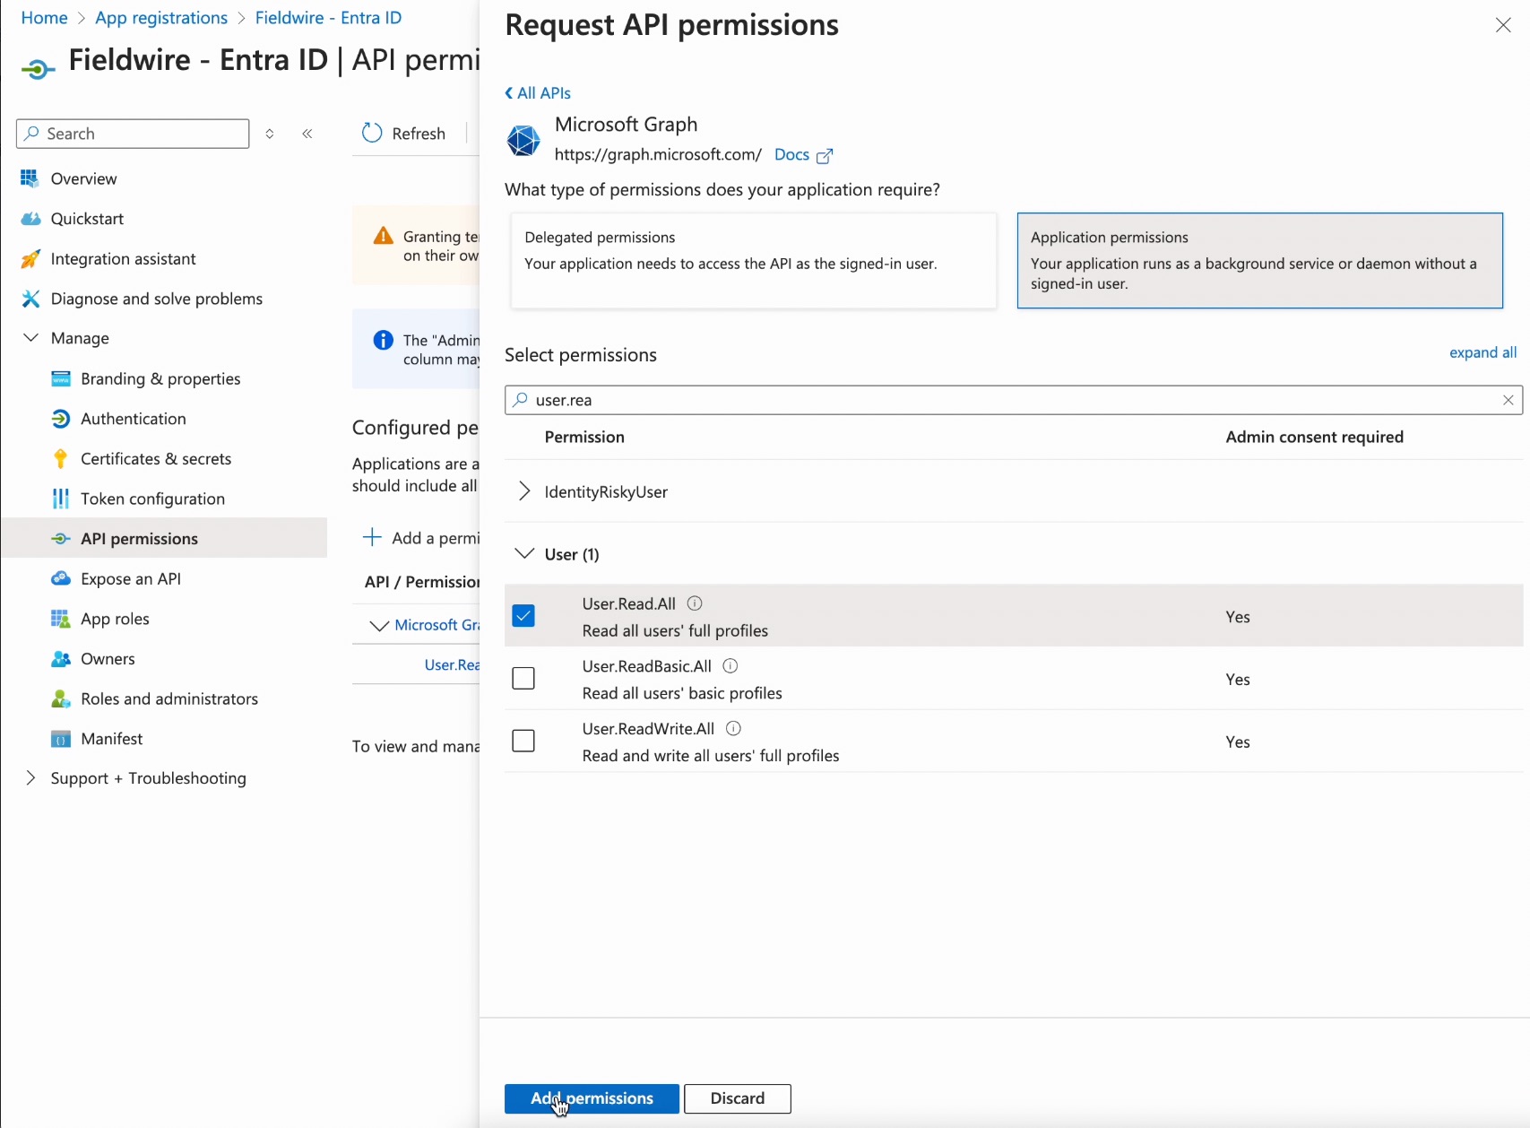1530x1128 pixels.
Task: Open the App roles icon
Action: click(61, 619)
